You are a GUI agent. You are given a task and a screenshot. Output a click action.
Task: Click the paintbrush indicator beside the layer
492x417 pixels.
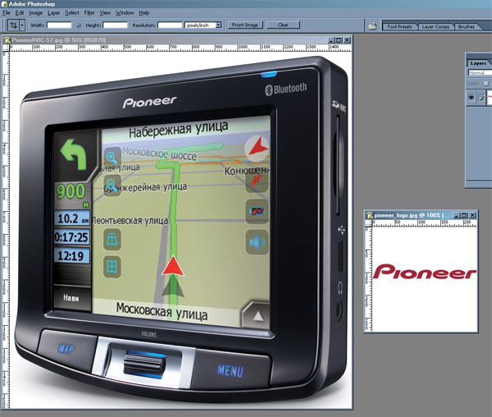click(x=481, y=98)
